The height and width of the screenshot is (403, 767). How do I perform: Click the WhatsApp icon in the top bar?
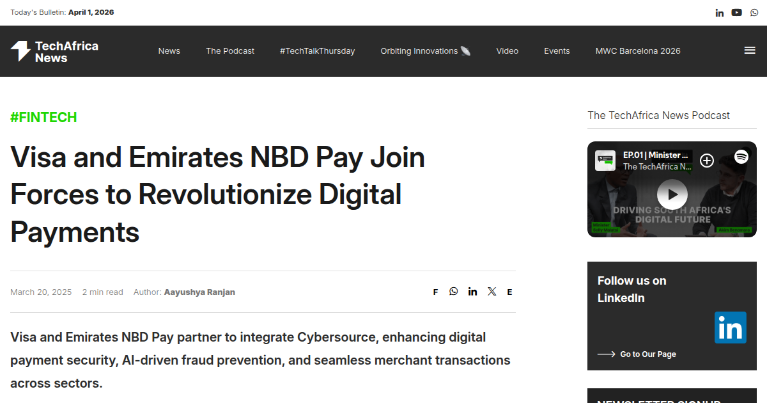pyautogui.click(x=754, y=12)
